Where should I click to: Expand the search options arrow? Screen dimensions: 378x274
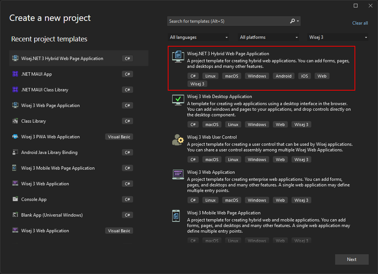298,21
